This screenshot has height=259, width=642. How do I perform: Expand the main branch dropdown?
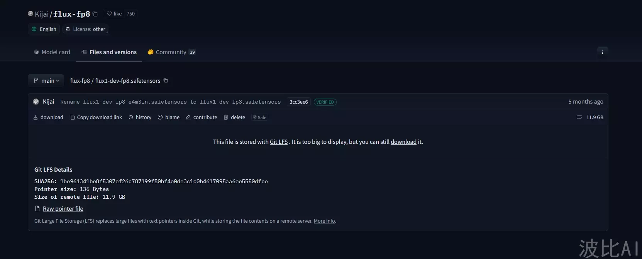pyautogui.click(x=46, y=80)
